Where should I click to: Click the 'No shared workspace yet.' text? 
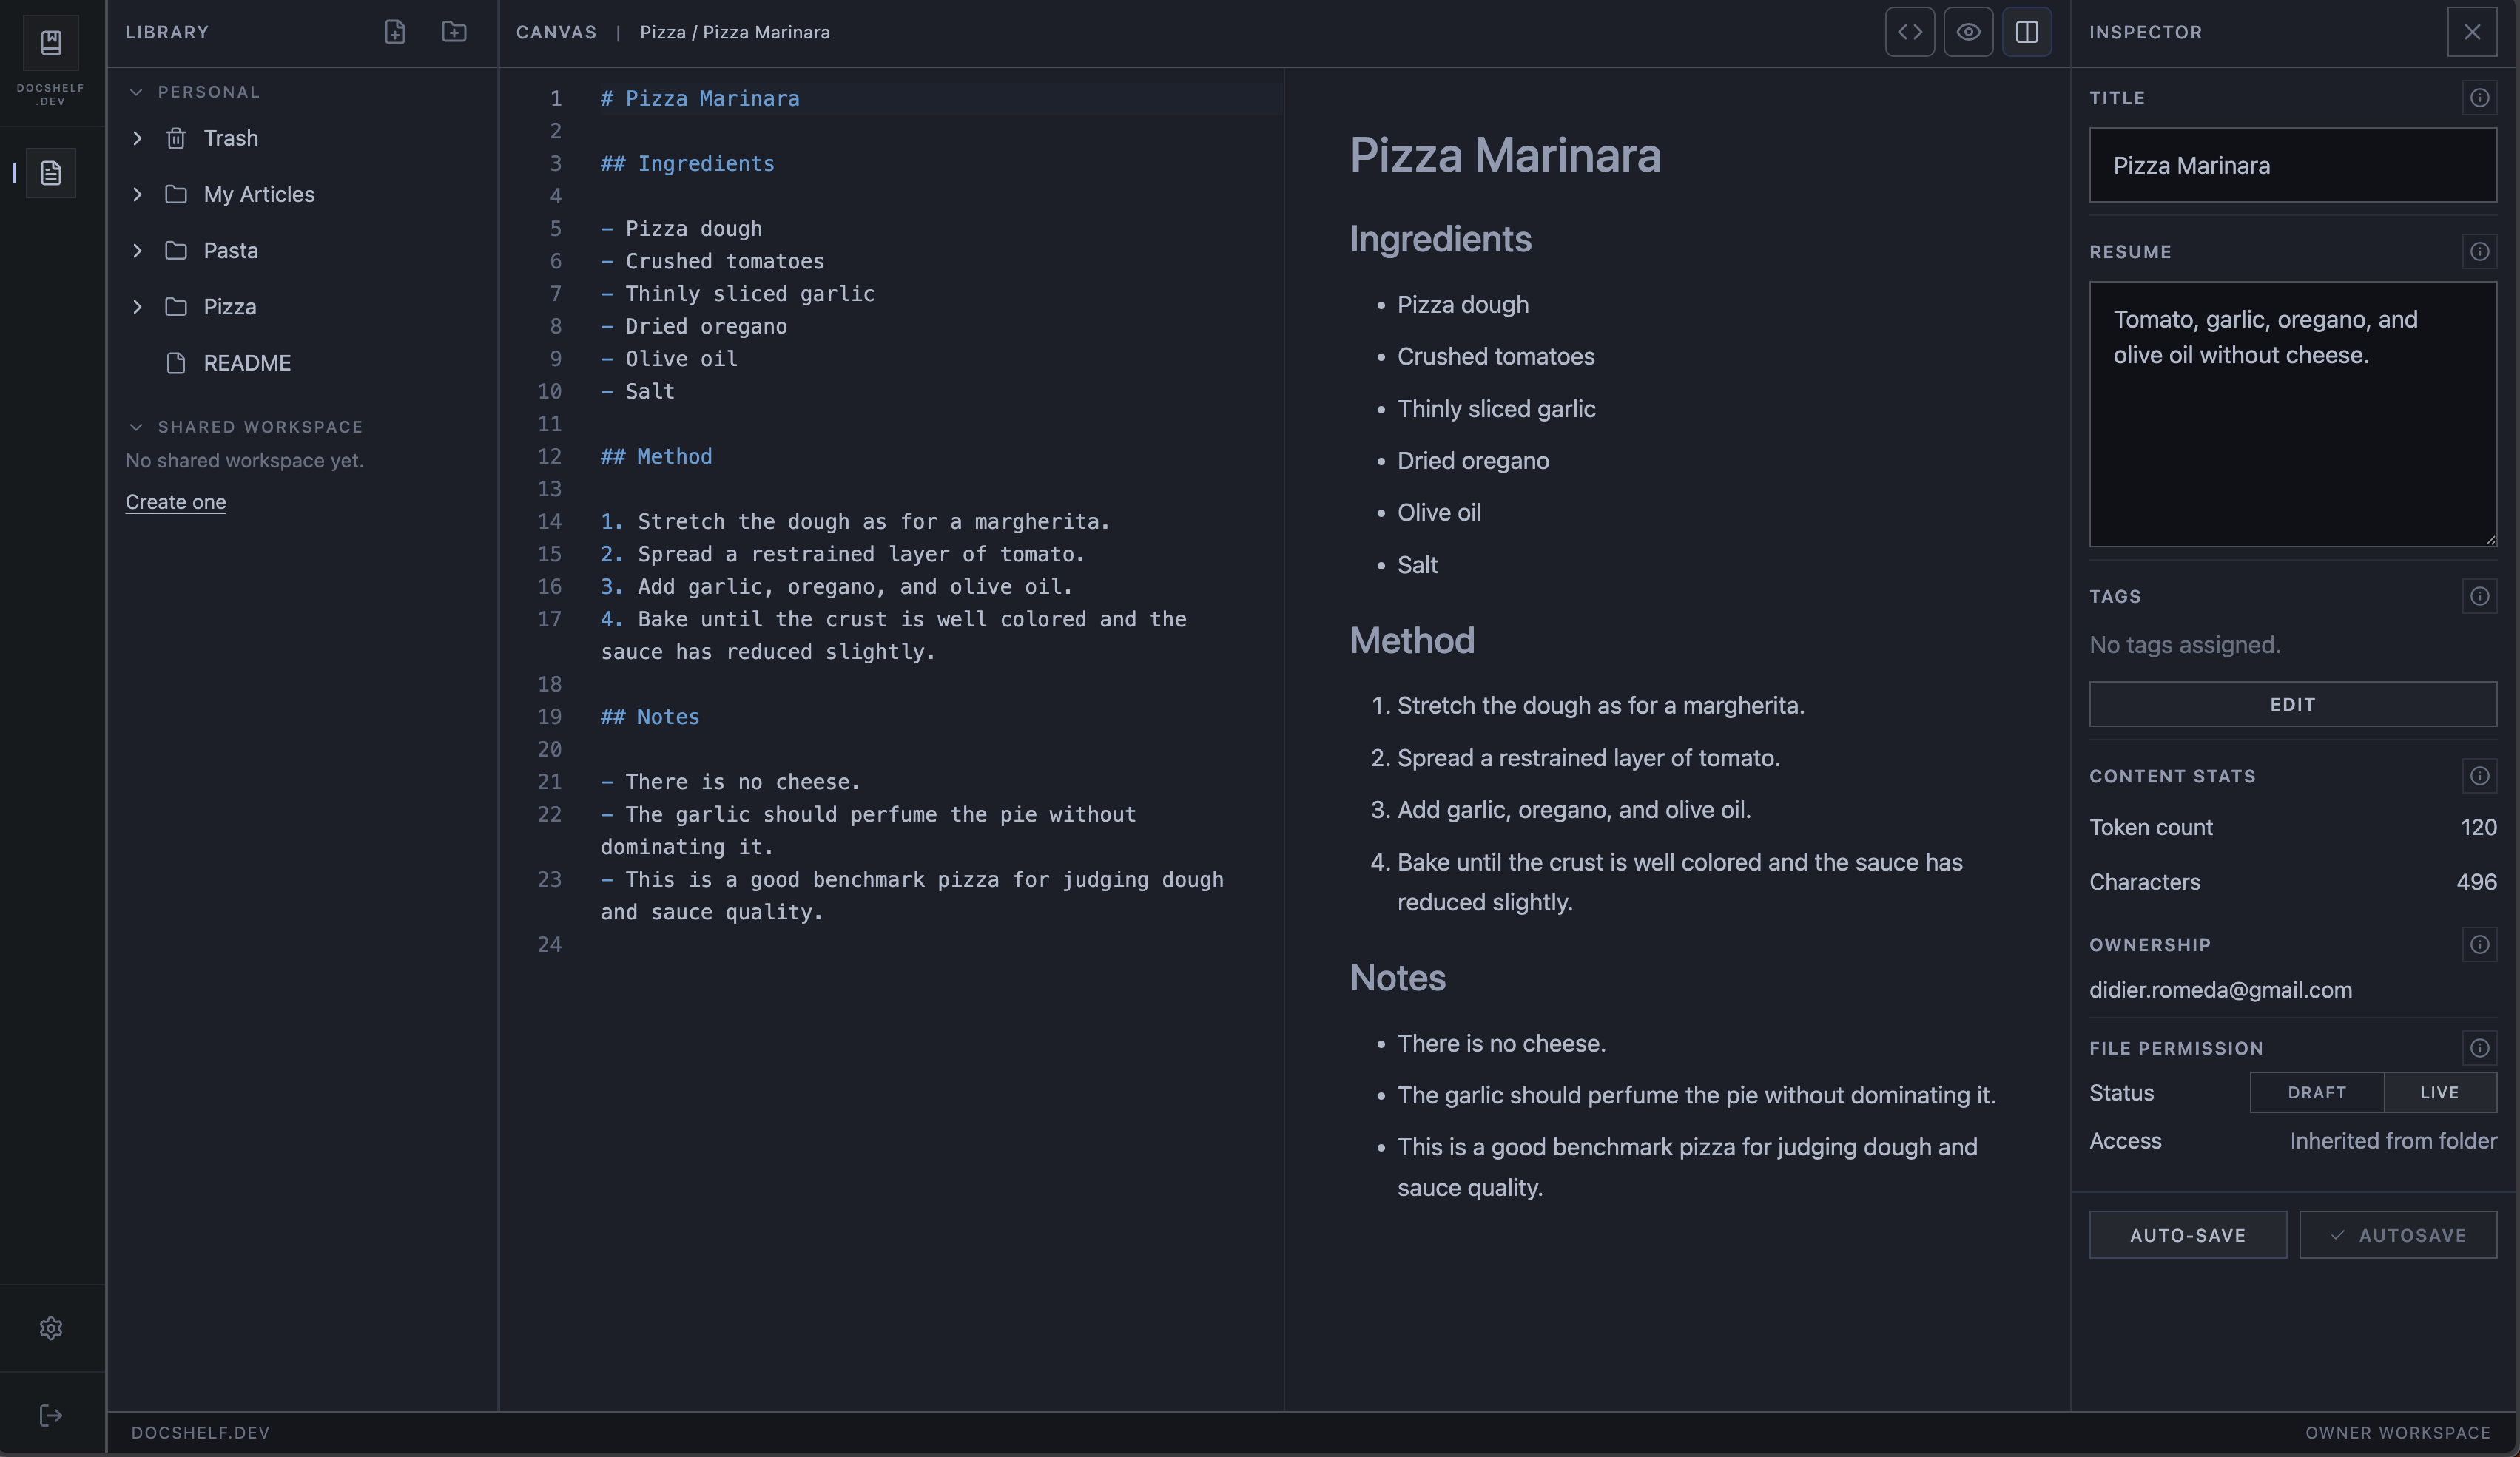[244, 461]
